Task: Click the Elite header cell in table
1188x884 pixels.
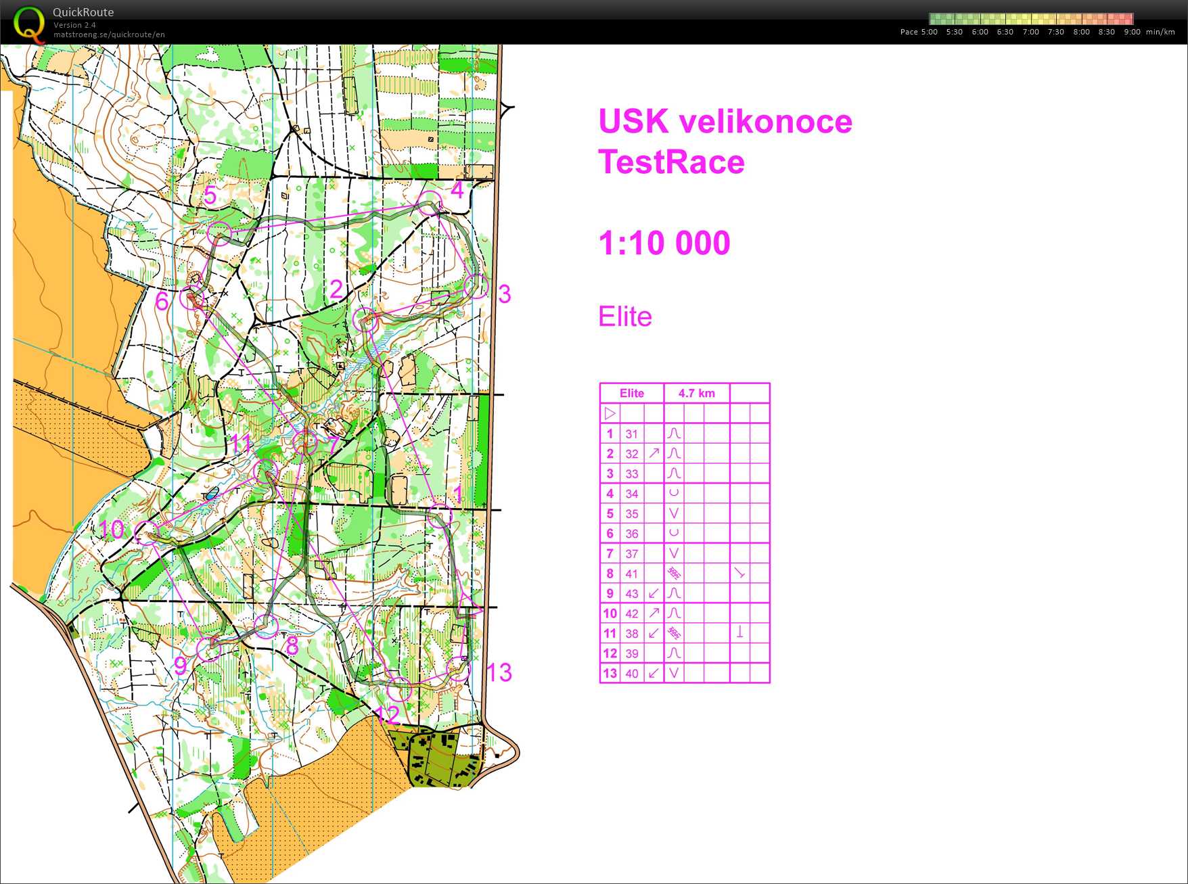Action: point(632,393)
